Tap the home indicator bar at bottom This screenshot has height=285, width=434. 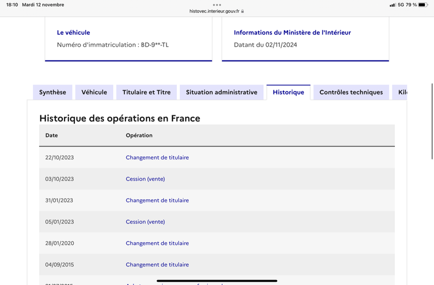[217, 281]
